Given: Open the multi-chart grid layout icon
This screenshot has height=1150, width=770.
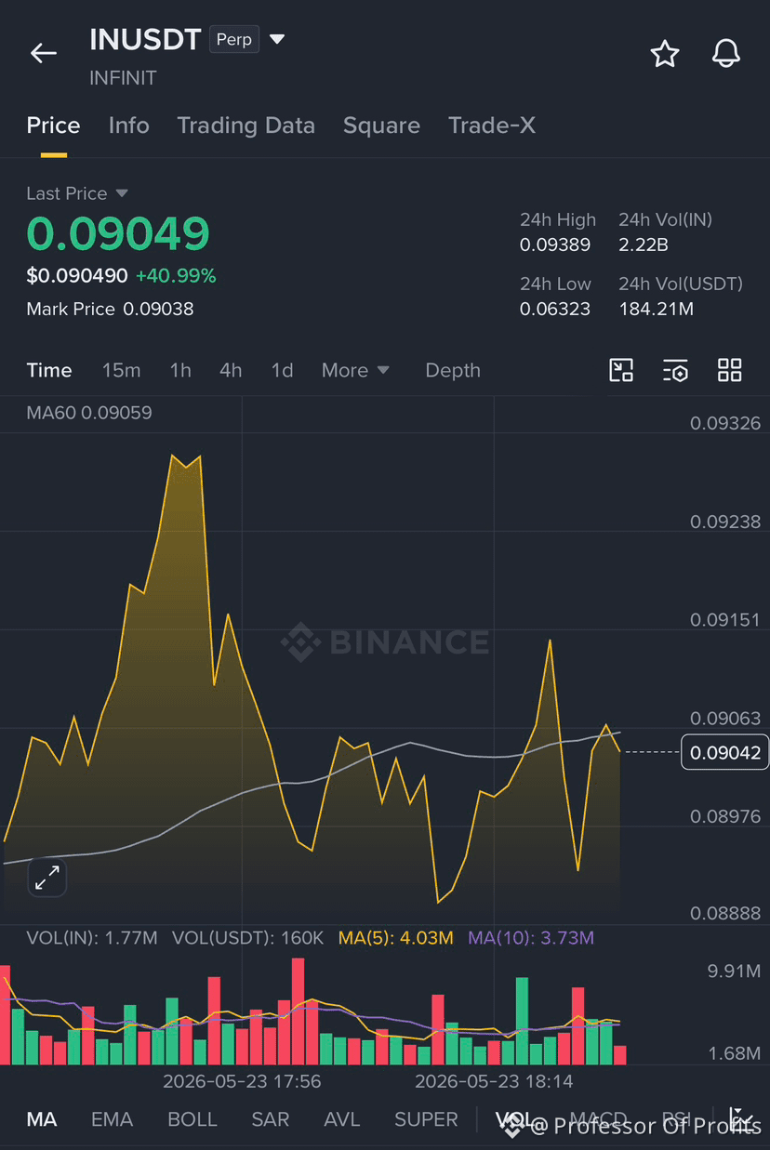Looking at the screenshot, I should click(730, 370).
